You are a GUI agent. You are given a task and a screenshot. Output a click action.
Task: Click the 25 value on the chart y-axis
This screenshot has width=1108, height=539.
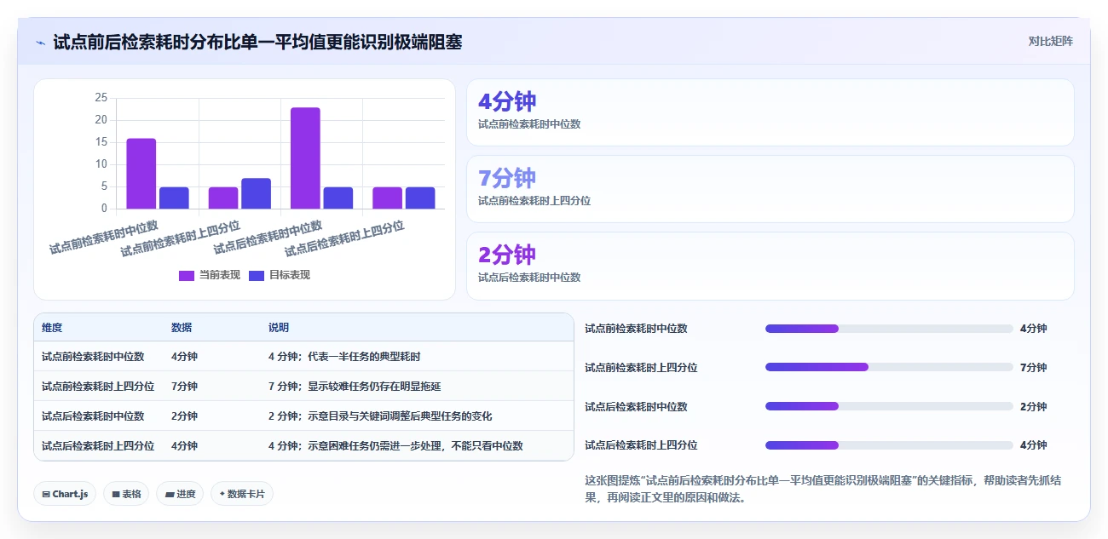click(101, 98)
